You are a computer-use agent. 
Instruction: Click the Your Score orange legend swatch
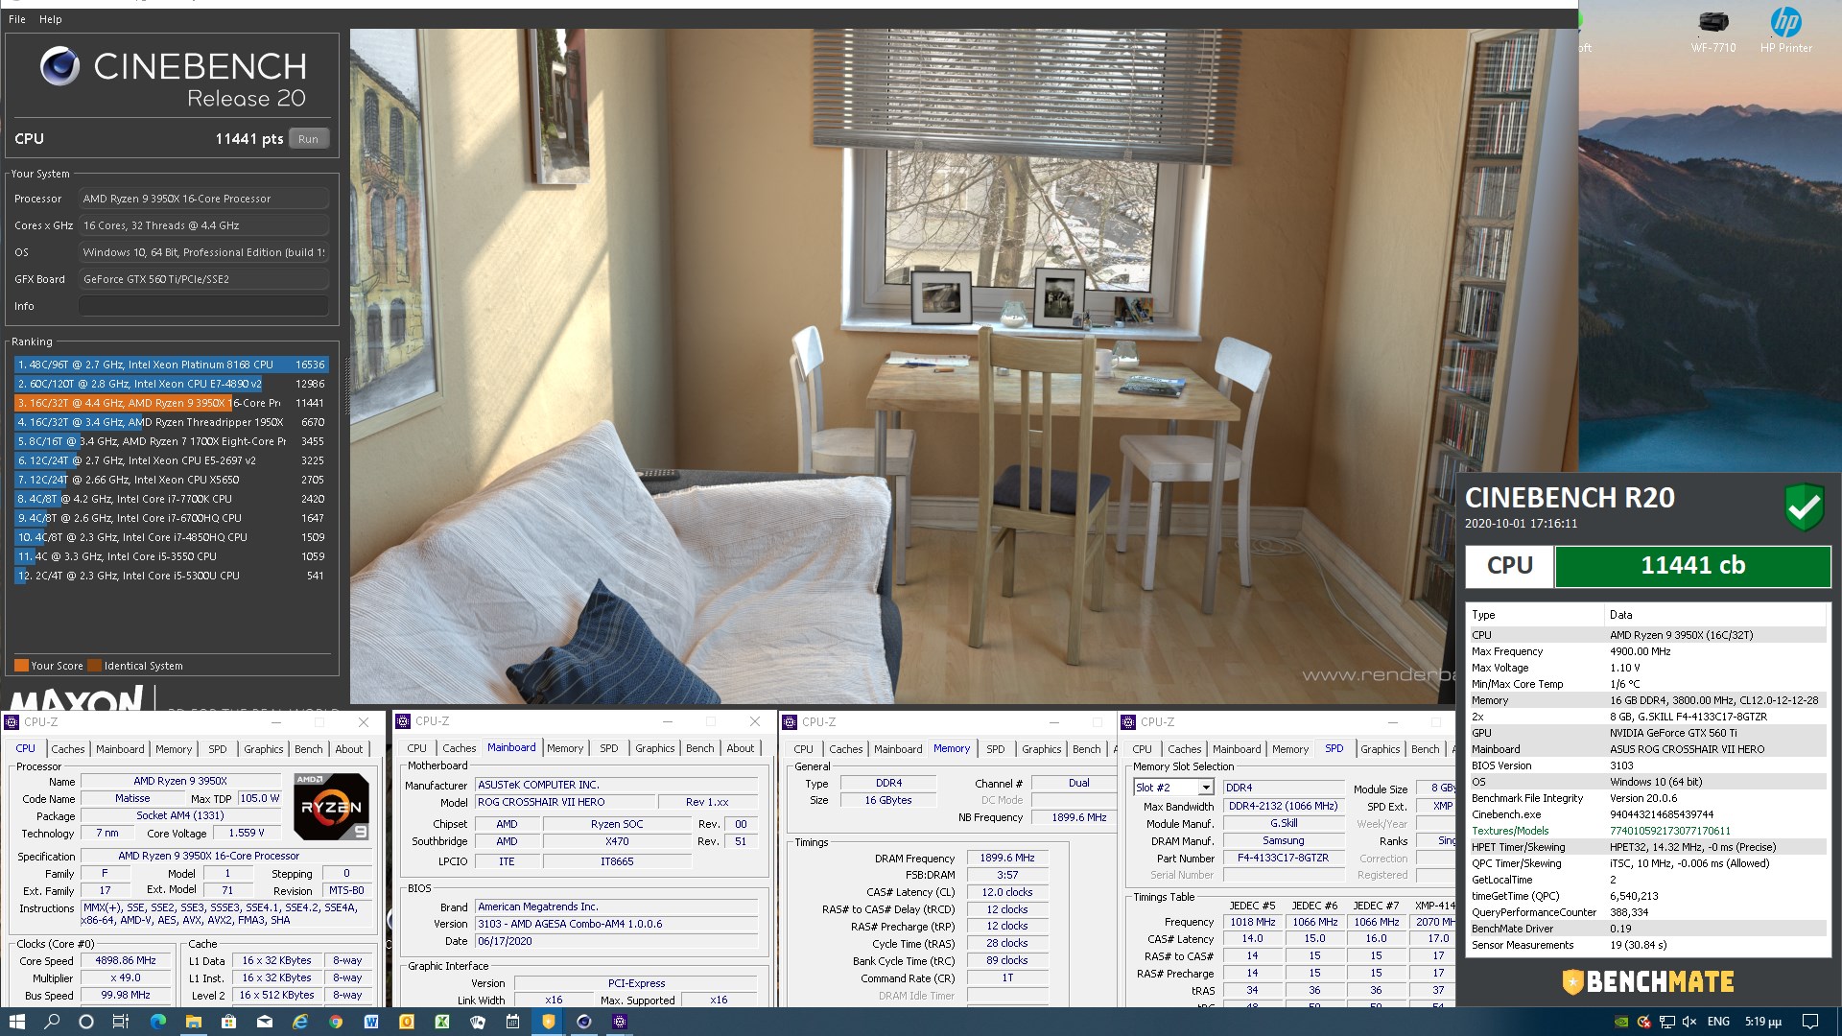pos(21,666)
